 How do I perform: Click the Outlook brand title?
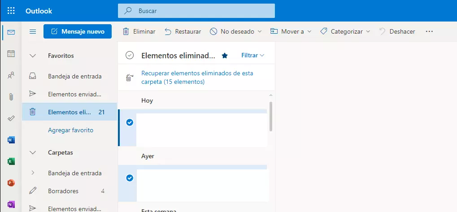click(39, 11)
